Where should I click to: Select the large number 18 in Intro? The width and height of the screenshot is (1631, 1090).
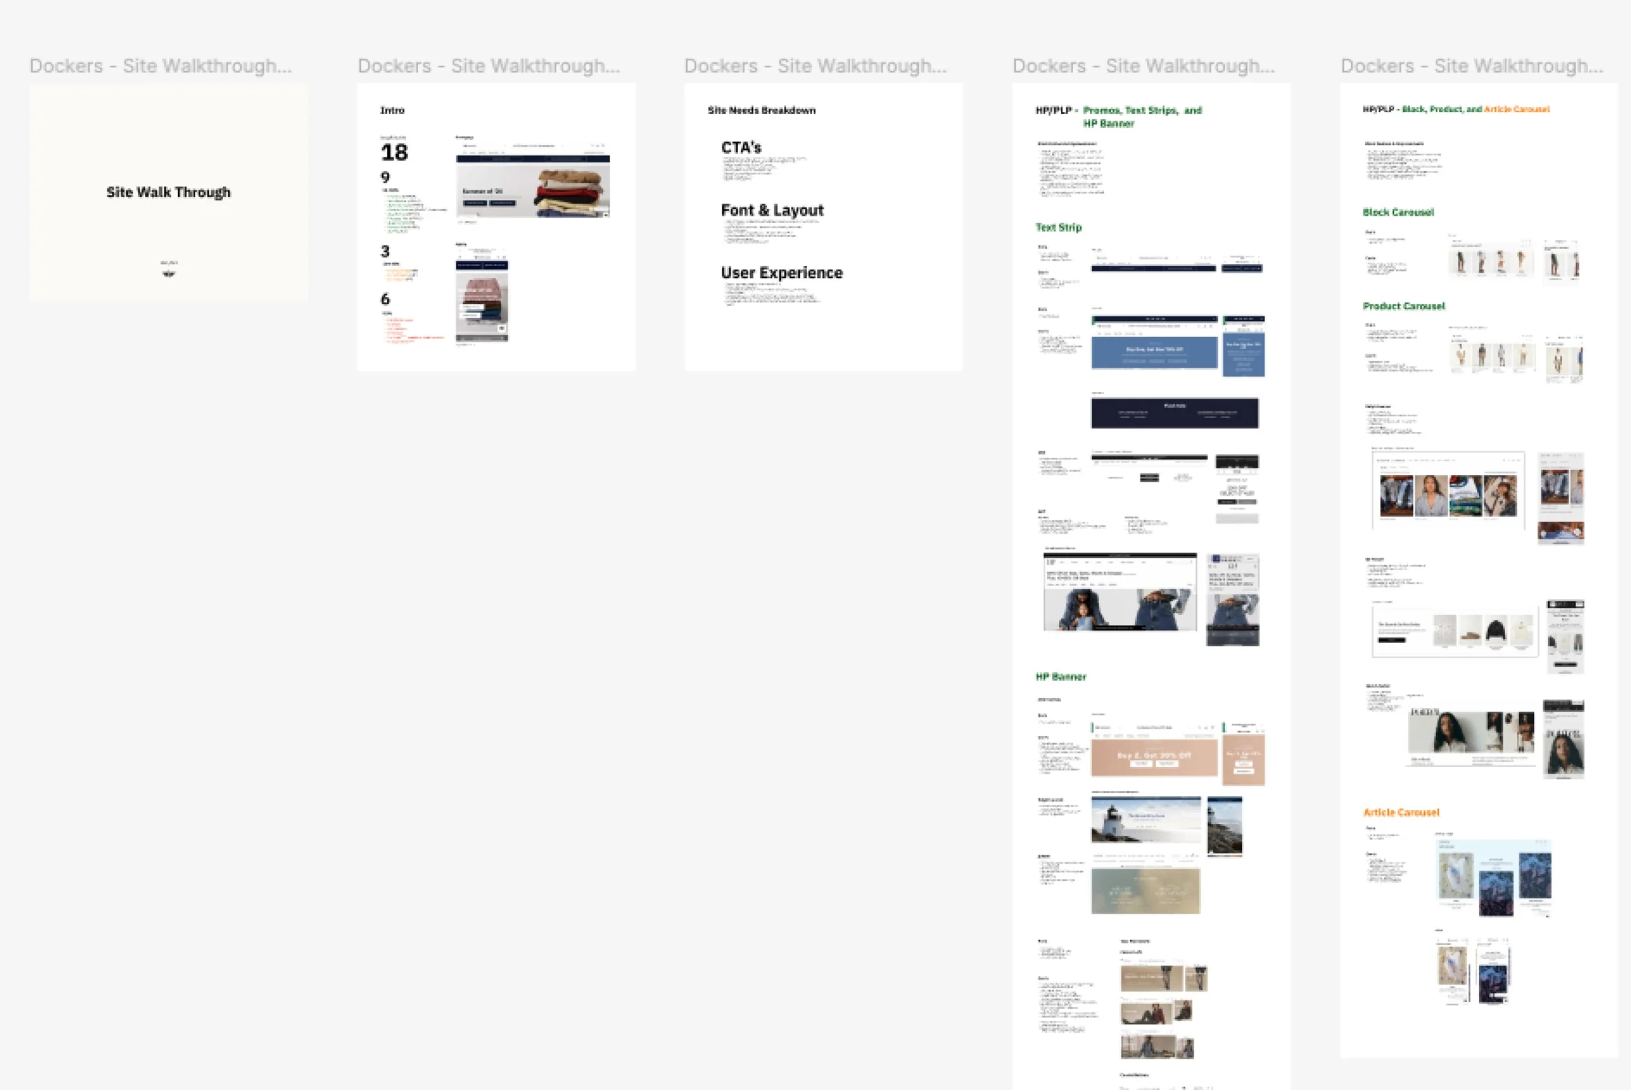[394, 152]
